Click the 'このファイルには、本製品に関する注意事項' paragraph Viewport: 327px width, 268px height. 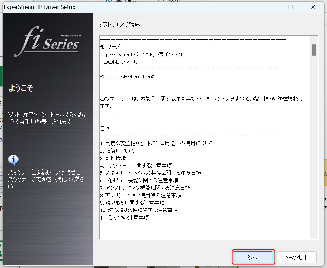pyautogui.click(x=204, y=102)
